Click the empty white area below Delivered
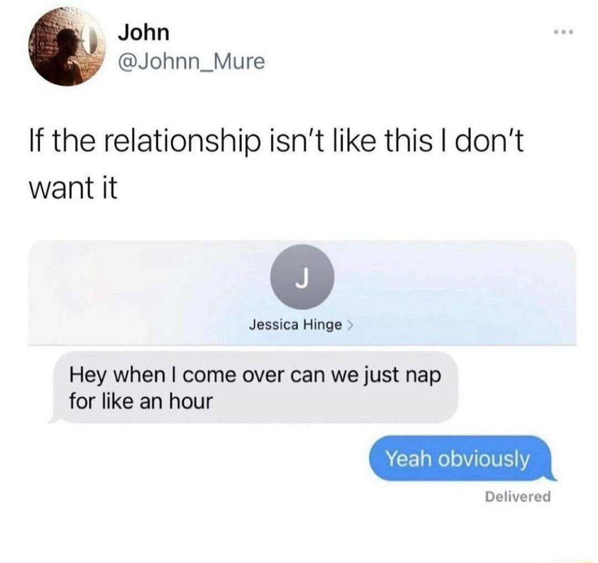598x563 pixels. pyautogui.click(x=299, y=534)
